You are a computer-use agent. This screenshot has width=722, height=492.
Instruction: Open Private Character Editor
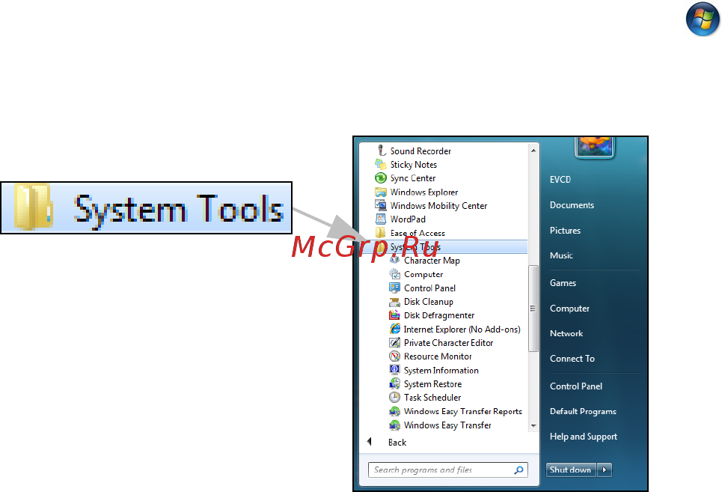[x=447, y=343]
